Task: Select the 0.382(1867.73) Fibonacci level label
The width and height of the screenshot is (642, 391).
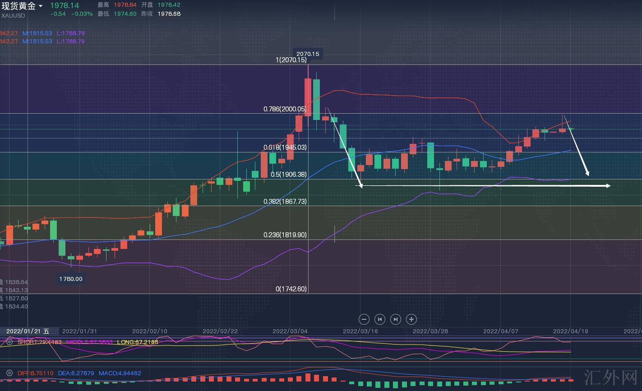Action: point(285,202)
